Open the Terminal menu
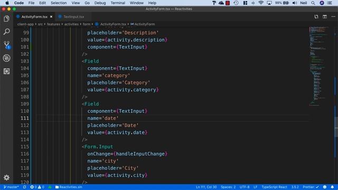The height and width of the screenshot is (190, 338). [118, 3]
